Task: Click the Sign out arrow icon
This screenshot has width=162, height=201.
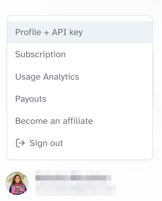Action: coord(20,143)
